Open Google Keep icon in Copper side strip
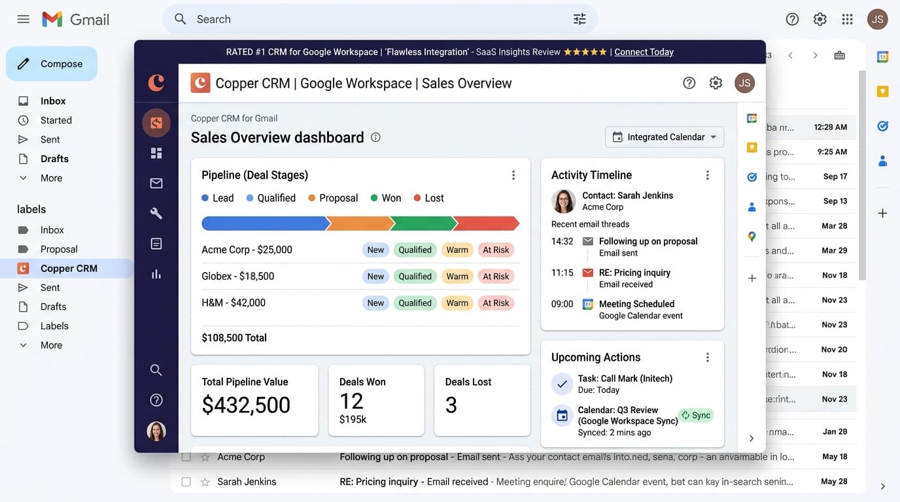 752,148
